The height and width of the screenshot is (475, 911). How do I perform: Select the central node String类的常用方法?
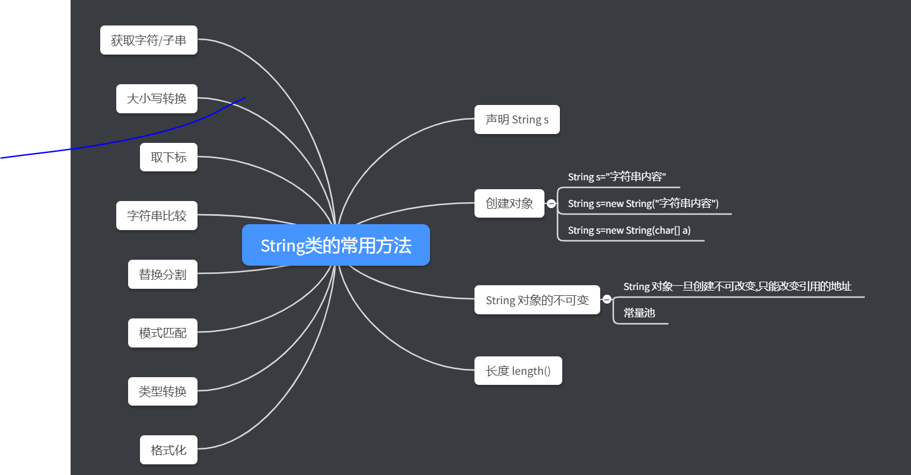click(336, 245)
